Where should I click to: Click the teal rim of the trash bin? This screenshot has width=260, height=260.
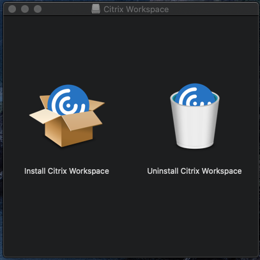click(x=215, y=98)
